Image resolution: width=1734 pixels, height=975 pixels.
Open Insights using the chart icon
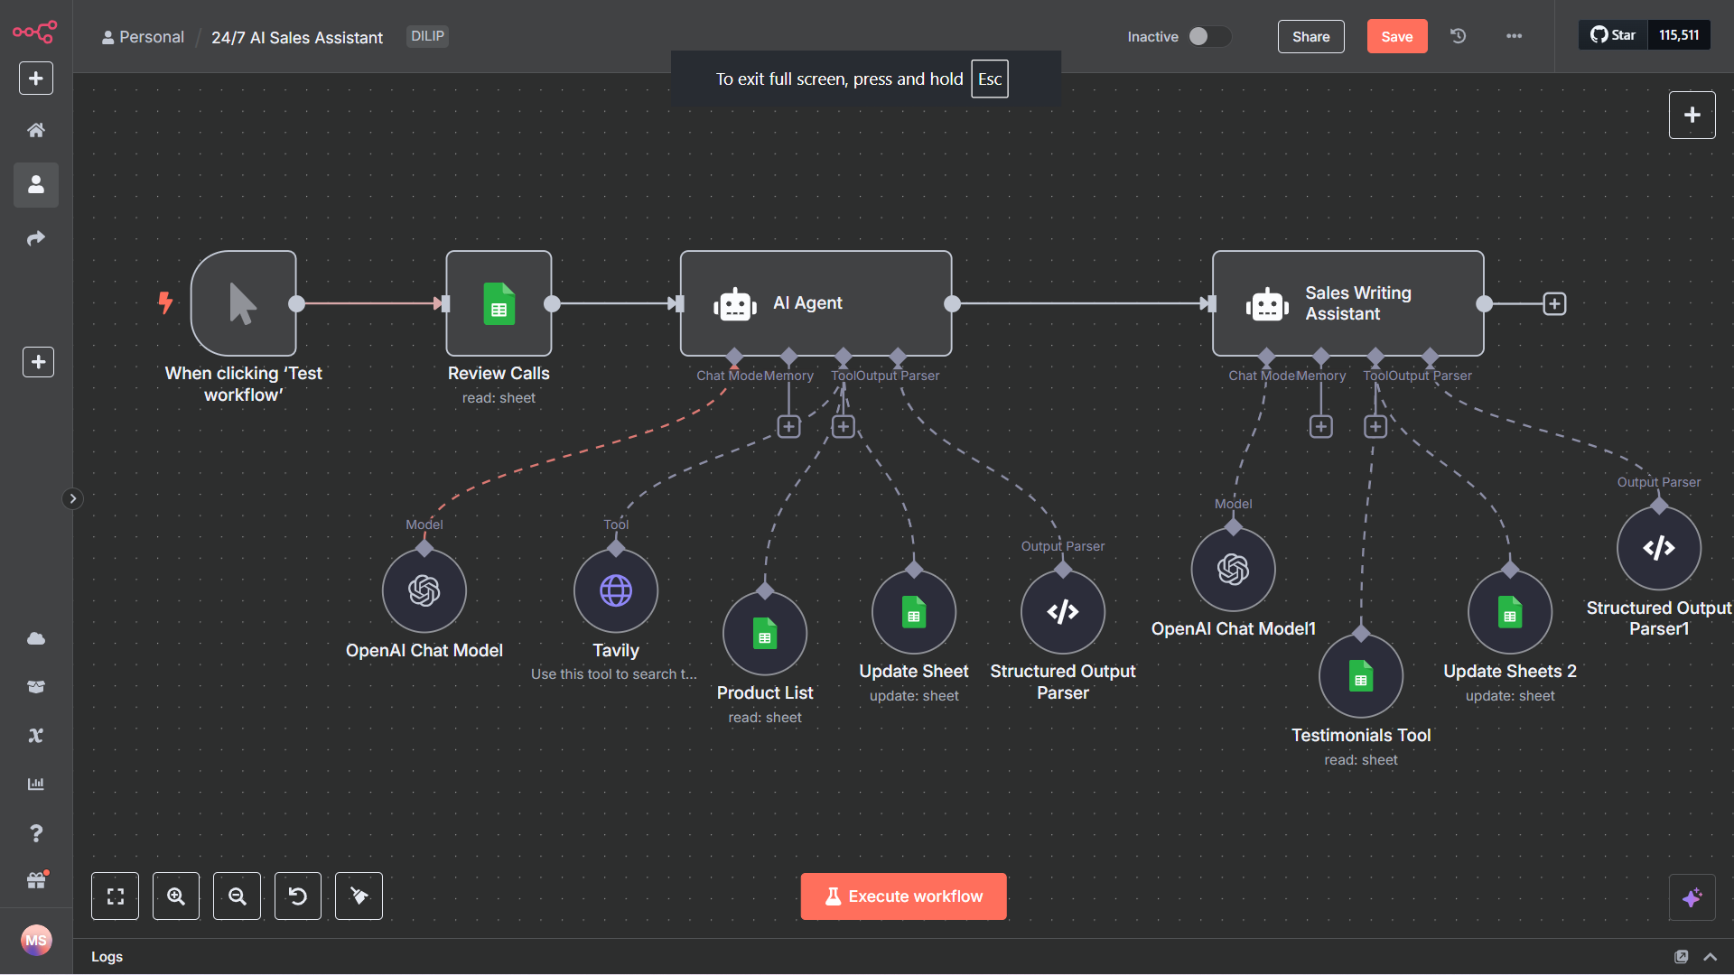coord(36,784)
